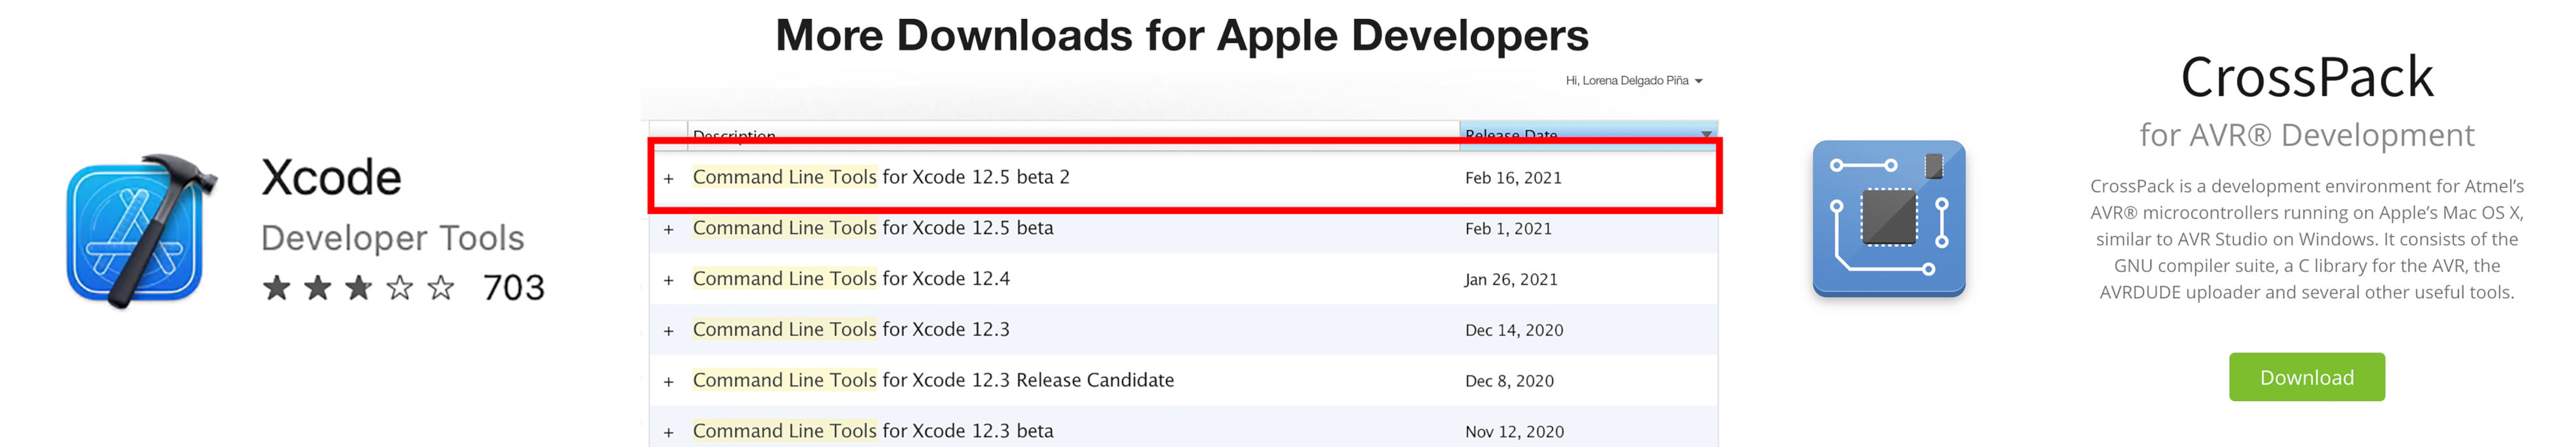Open Command Line Tools for Xcode 12.4
This screenshot has height=447, width=2576.
(x=851, y=278)
